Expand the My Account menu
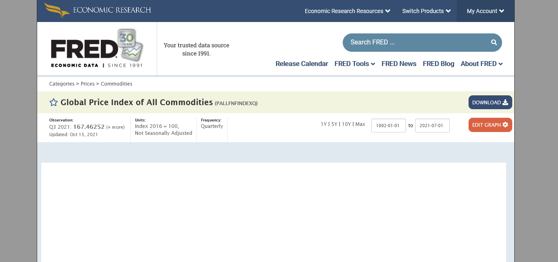 click(x=485, y=11)
